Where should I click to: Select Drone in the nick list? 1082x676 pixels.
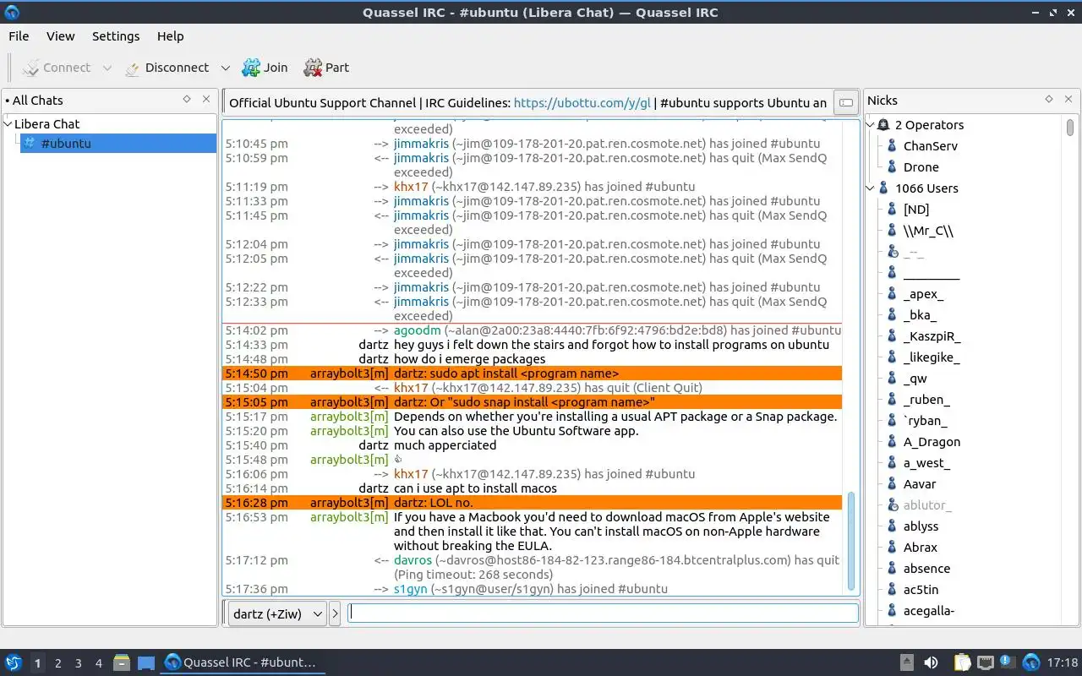coord(921,167)
